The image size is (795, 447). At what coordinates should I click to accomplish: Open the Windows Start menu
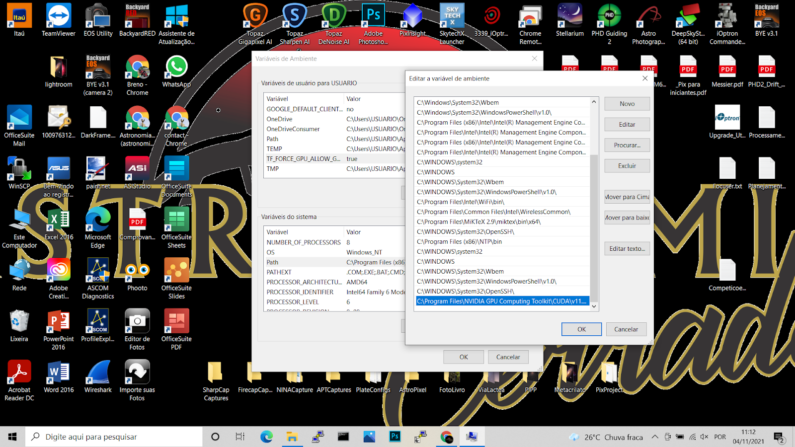[12, 437]
